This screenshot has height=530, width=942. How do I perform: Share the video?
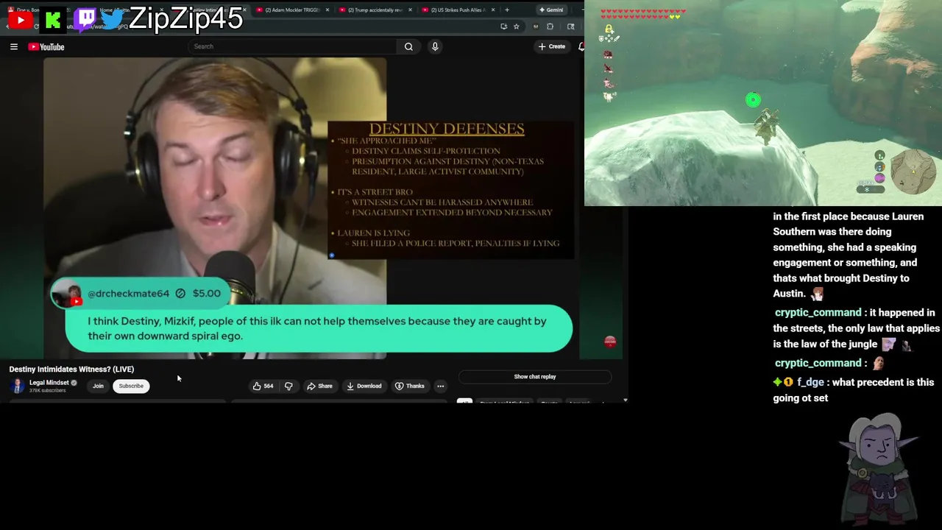319,386
